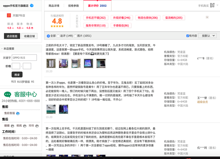This screenshot has width=220, height=159.
Task: Open the 按默认 sort dropdown
Action: [x=208, y=36]
